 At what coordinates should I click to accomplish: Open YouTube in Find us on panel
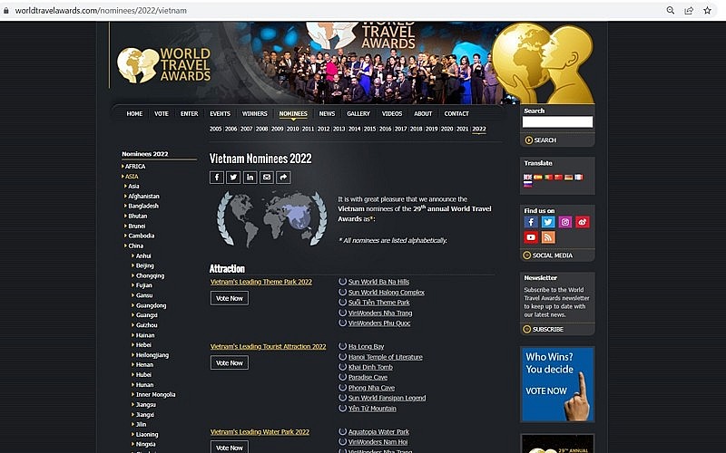pos(531,237)
